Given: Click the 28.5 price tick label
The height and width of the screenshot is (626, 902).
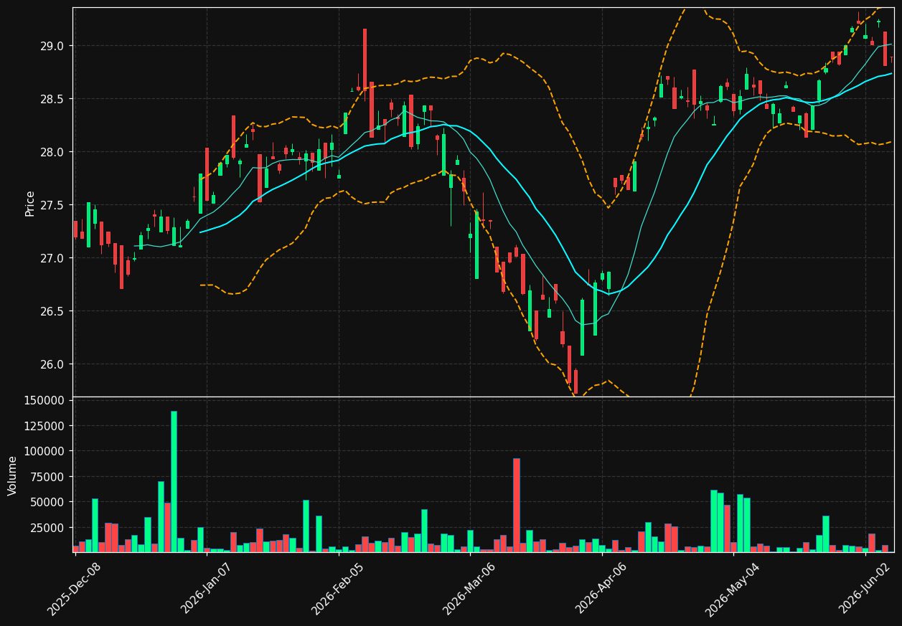Looking at the screenshot, I should (54, 99).
